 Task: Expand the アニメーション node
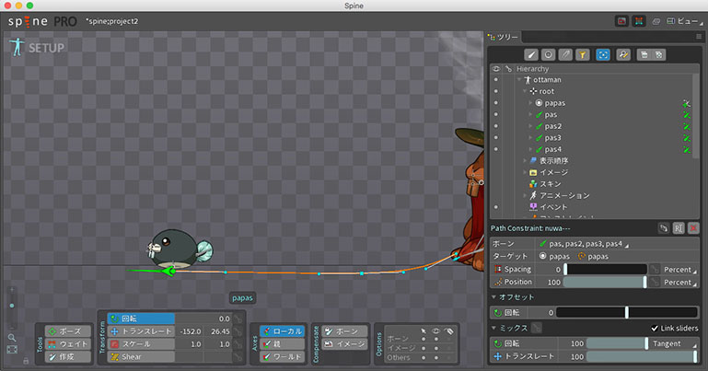click(x=525, y=195)
